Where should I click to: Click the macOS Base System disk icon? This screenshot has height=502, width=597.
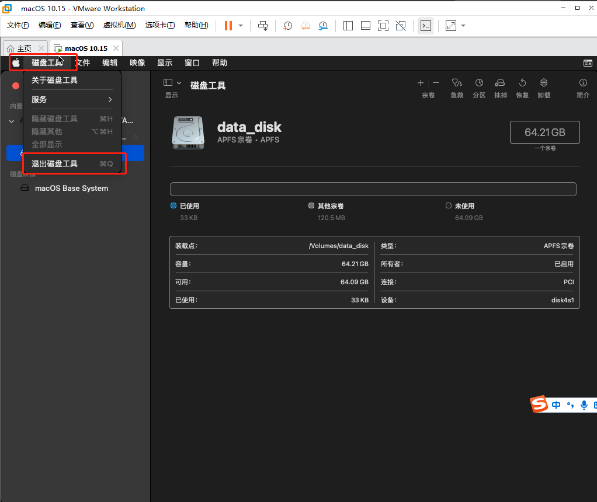(x=25, y=188)
